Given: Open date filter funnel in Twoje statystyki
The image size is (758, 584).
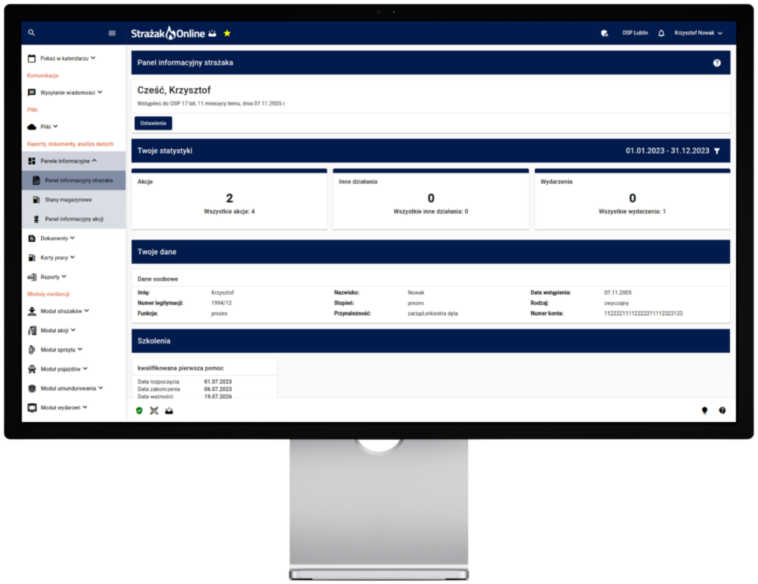Looking at the screenshot, I should click(717, 151).
